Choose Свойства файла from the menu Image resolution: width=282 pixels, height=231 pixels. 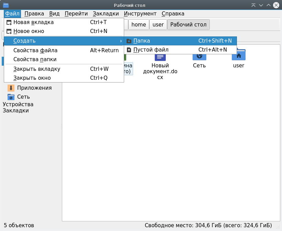pyautogui.click(x=35, y=51)
